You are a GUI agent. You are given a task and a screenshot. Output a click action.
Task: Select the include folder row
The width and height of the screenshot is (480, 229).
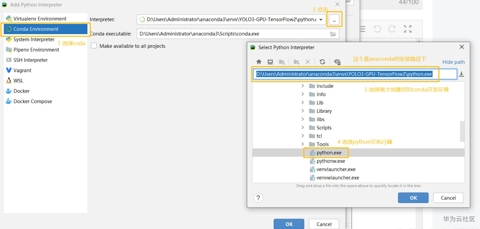tap(358, 86)
